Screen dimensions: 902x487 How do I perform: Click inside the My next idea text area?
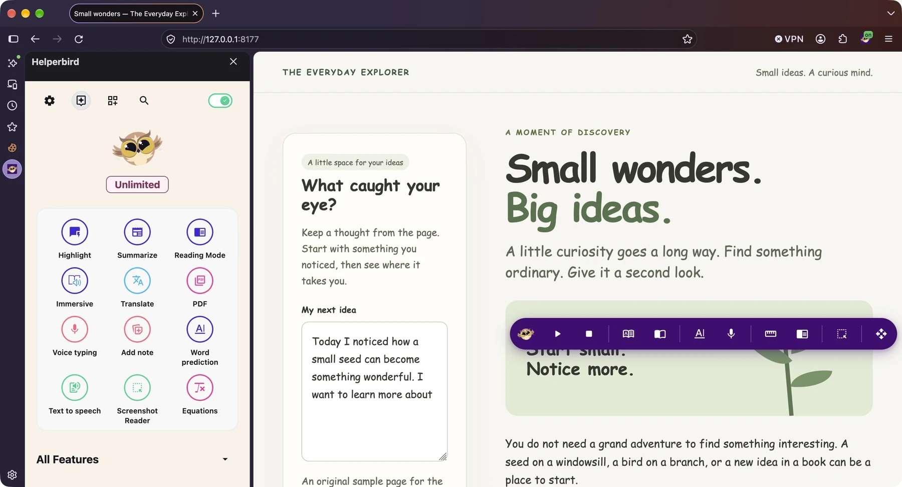coord(374,391)
